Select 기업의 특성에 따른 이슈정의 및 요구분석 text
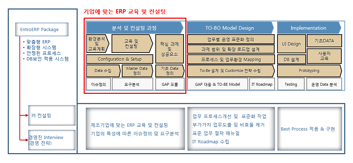 pos(135,133)
